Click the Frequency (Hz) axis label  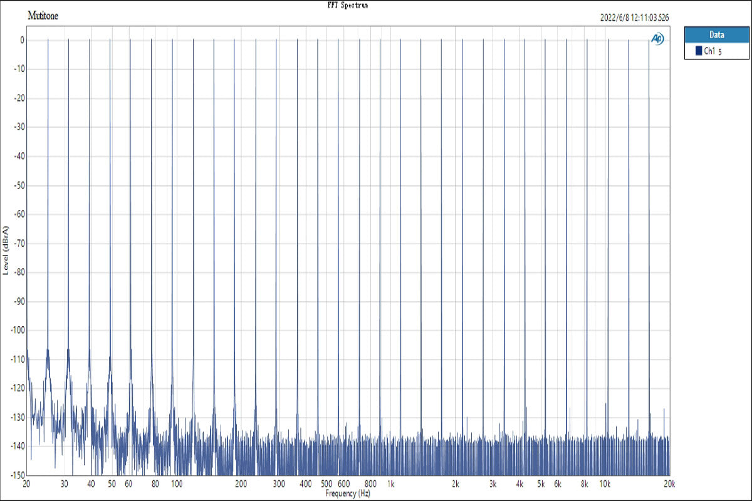[348, 493]
